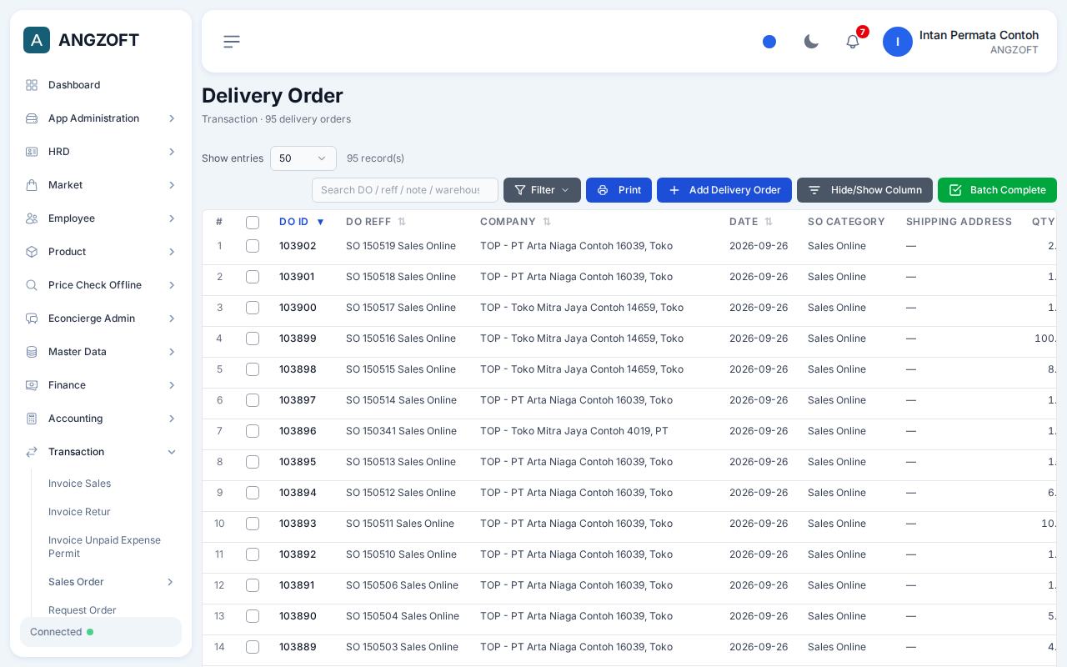This screenshot has width=1067, height=667.
Task: Open Invoice Unpaid Expense Permit item
Action: [105, 547]
